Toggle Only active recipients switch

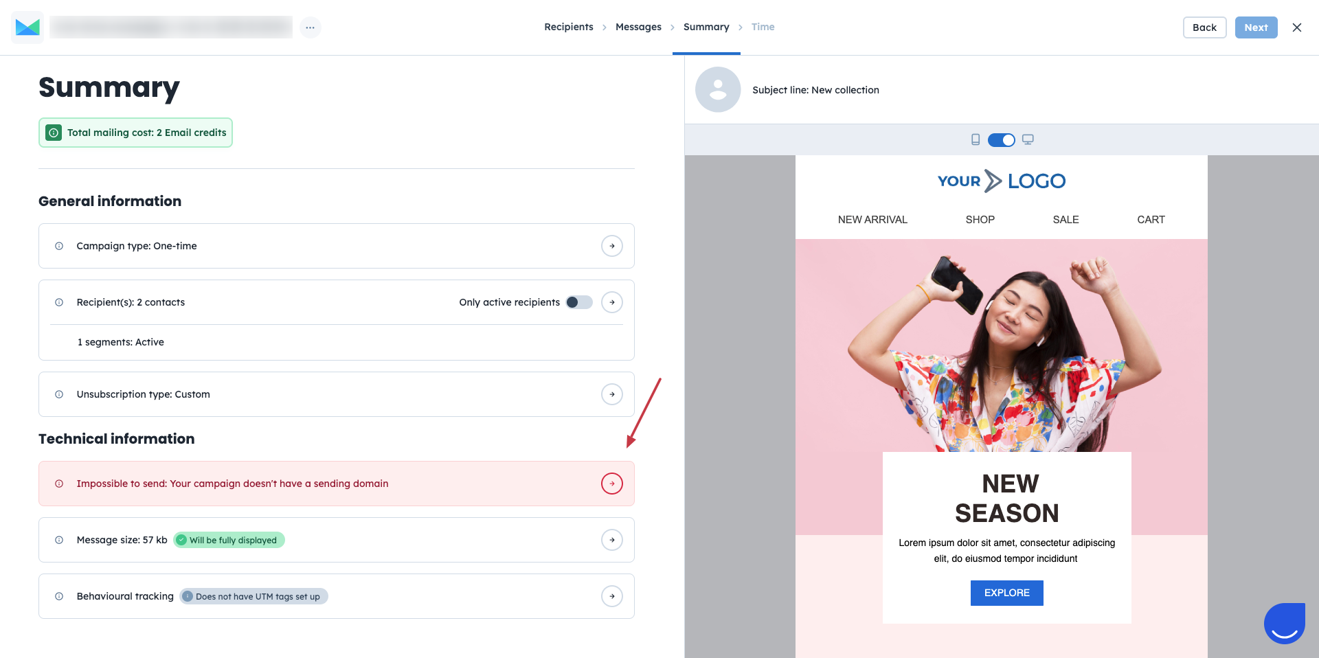pos(579,302)
